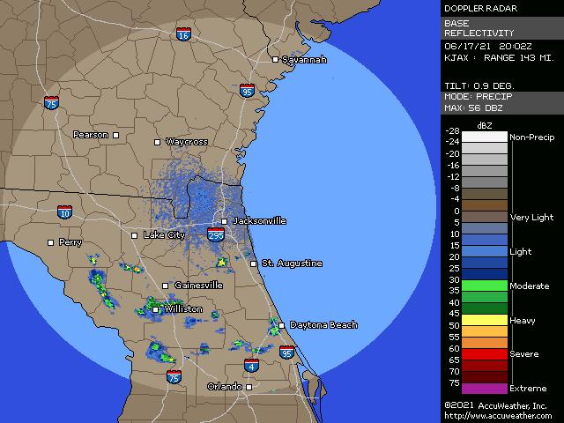Viewport: 564px width, 423px height.
Task: Click the I-75 shield west of Orlando
Action: (x=174, y=376)
